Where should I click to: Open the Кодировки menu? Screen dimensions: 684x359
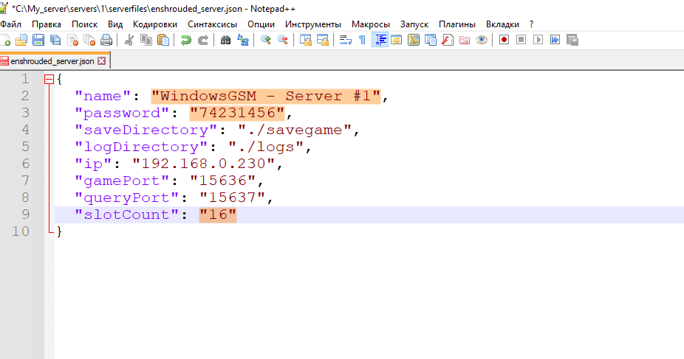(x=155, y=24)
